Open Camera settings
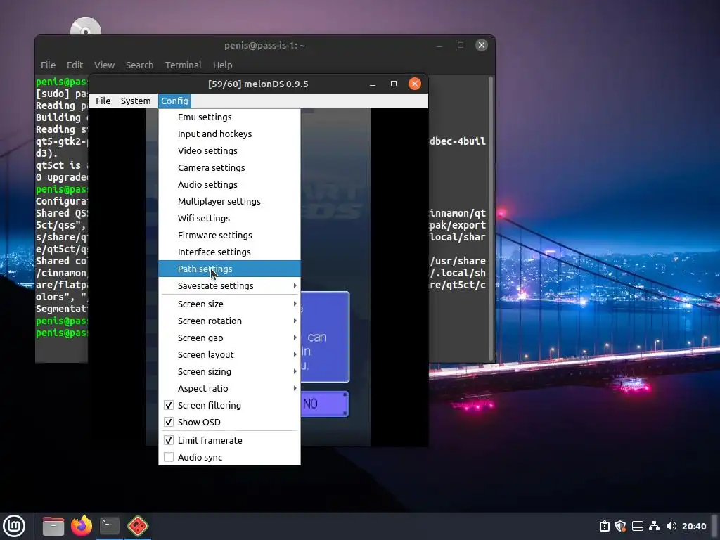This screenshot has height=540, width=720. click(x=230, y=167)
